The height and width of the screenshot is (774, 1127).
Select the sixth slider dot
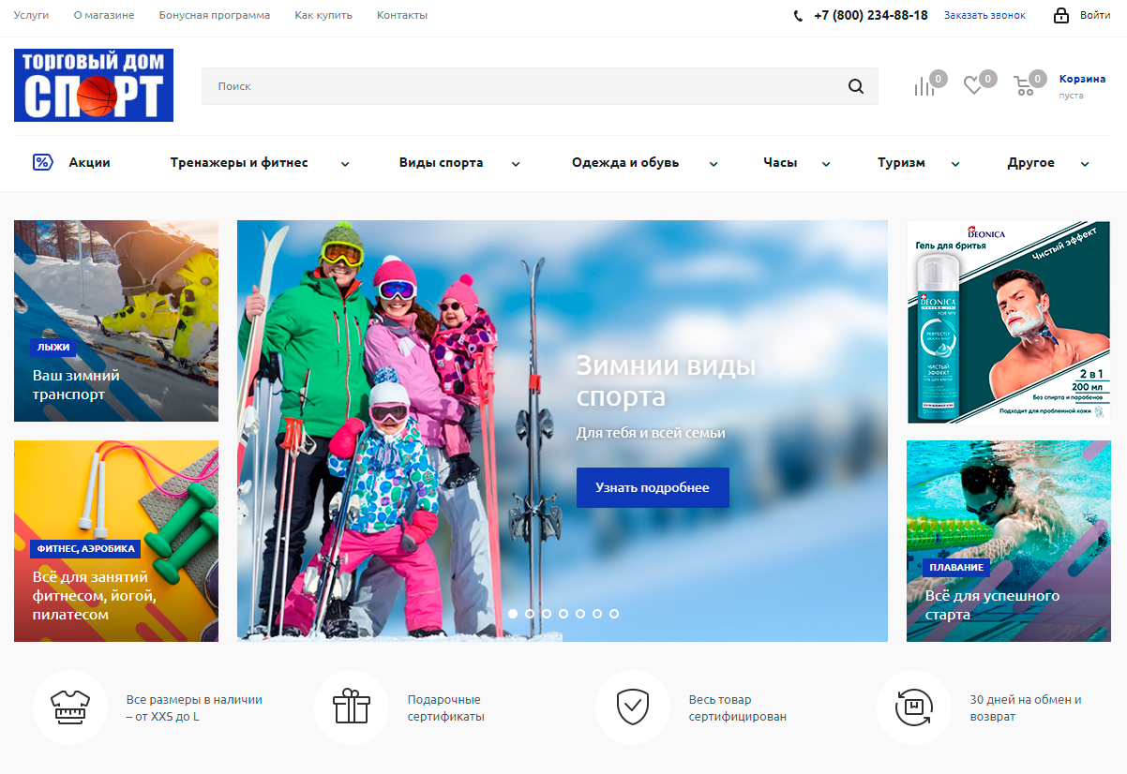click(x=597, y=614)
